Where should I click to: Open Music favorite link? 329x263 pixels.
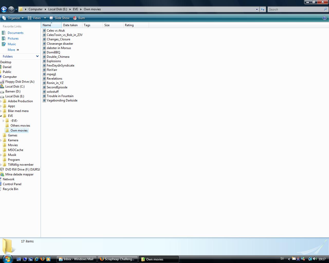(x=12, y=44)
